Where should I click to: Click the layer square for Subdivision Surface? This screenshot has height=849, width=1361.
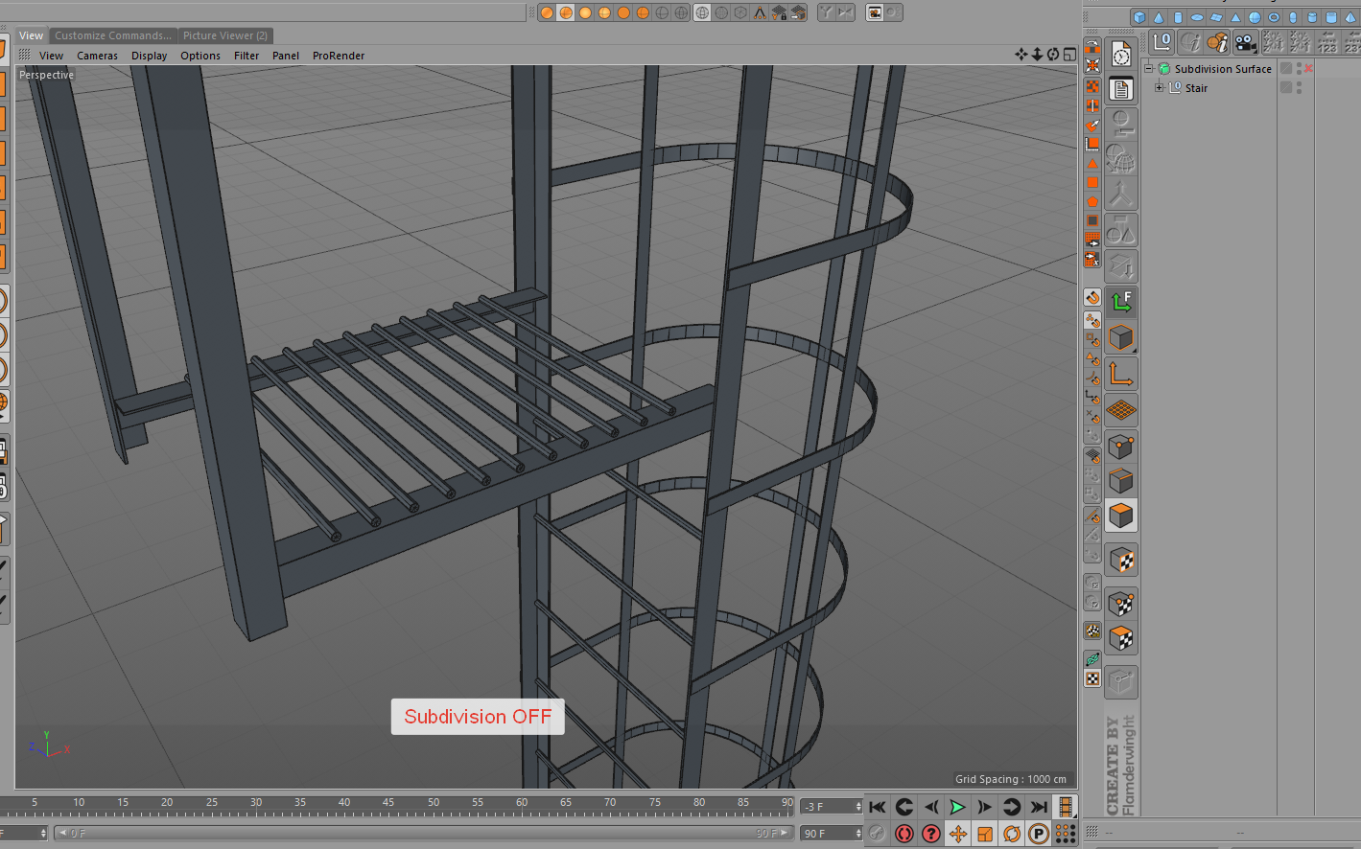[x=1286, y=69]
